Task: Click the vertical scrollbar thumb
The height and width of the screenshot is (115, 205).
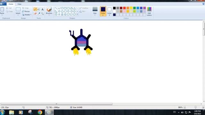Action: click(x=204, y=29)
